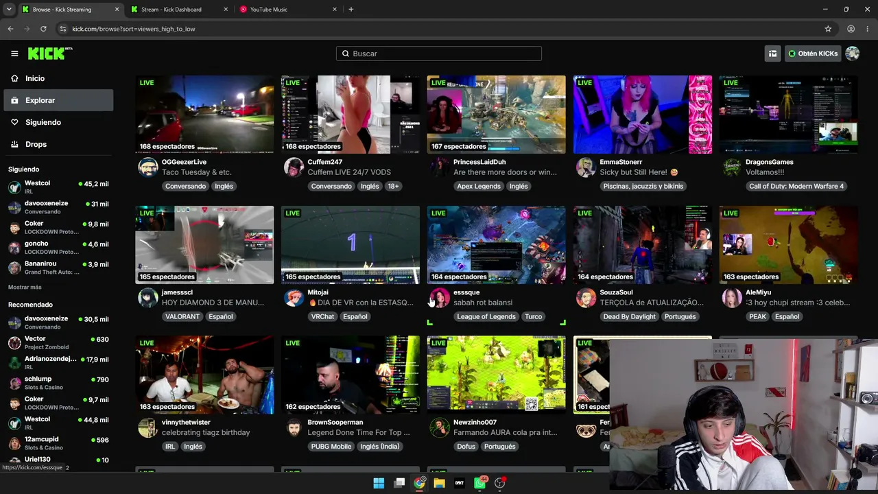Open the Newzinho007 stream thumbnail

(496, 375)
